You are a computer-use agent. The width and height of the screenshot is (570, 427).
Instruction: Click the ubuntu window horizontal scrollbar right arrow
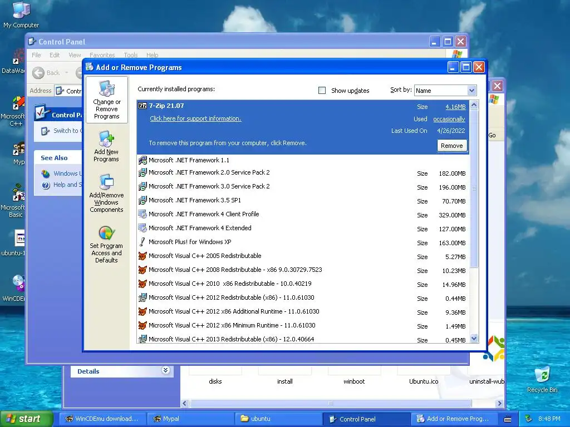click(x=499, y=403)
